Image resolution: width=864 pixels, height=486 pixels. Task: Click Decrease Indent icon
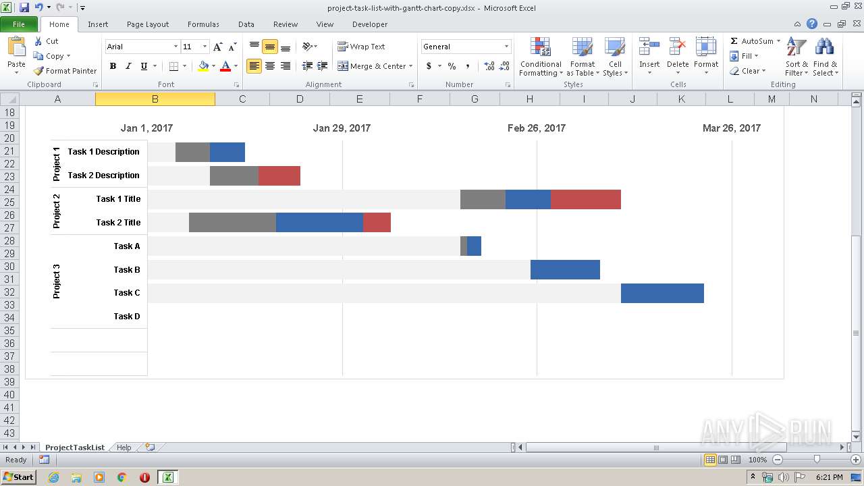[307, 66]
